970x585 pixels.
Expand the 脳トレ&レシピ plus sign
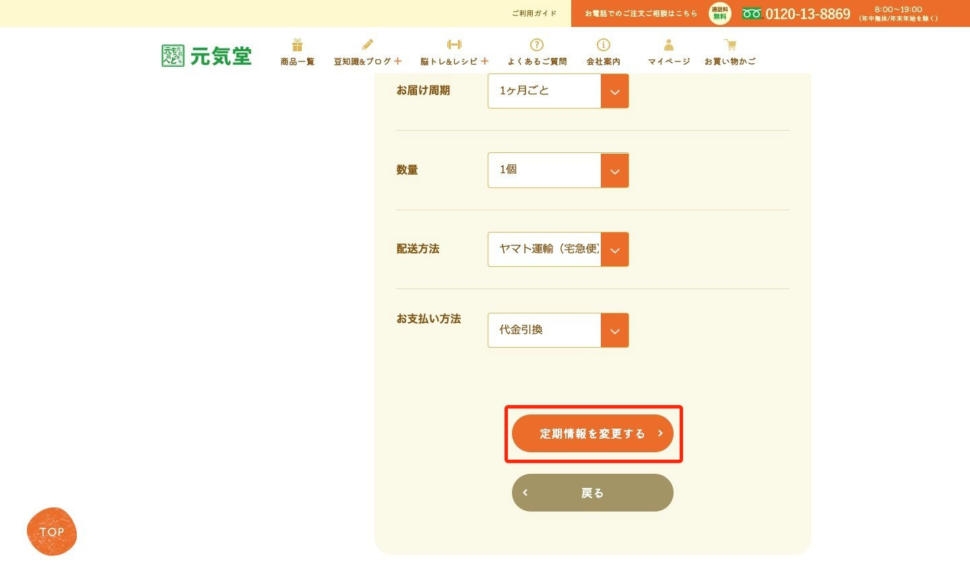click(484, 61)
